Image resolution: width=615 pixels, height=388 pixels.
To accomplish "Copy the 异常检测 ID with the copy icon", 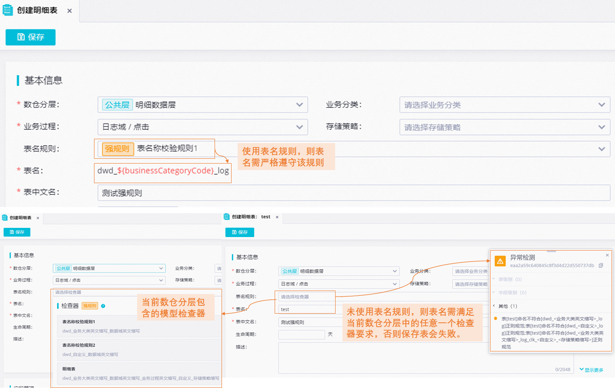I will click(x=601, y=265).
